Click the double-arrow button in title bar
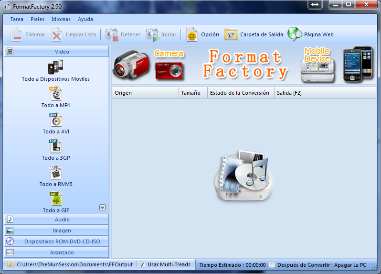The height and width of the screenshot is (274, 381). coord(315,5)
